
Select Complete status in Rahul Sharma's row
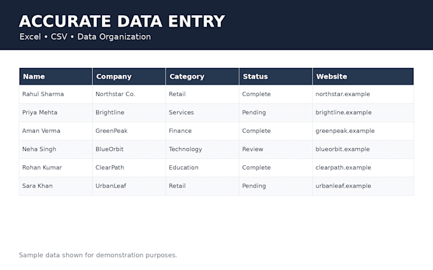pyautogui.click(x=276, y=94)
